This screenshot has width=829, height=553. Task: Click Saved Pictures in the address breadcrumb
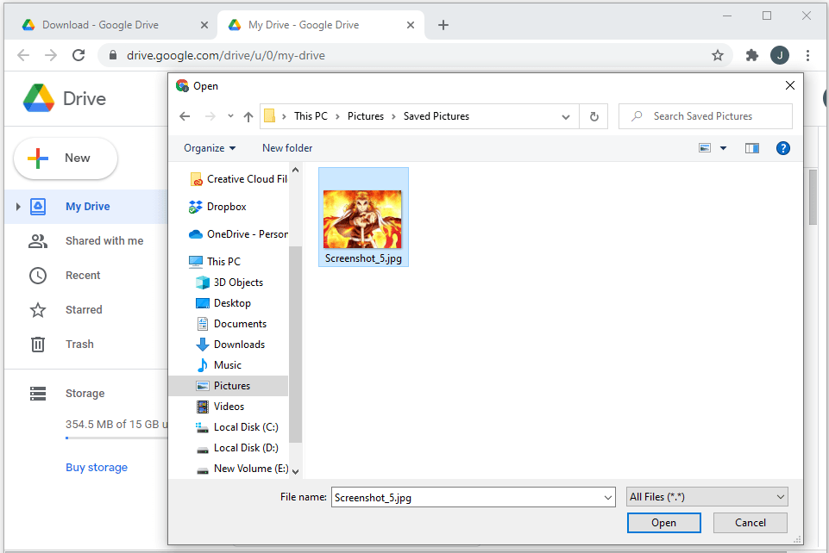tap(436, 116)
